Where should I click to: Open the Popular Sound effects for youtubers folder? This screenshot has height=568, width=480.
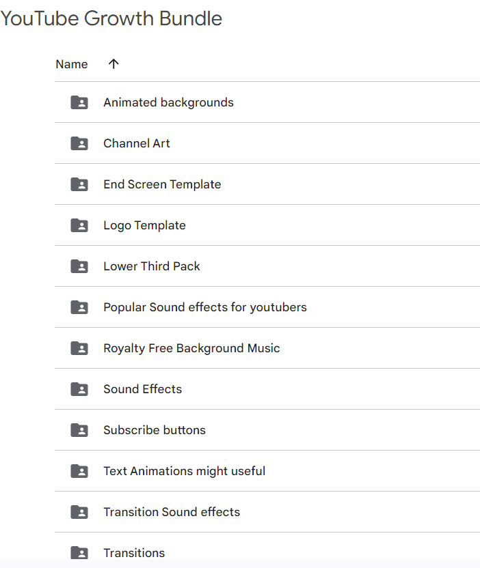(x=204, y=307)
